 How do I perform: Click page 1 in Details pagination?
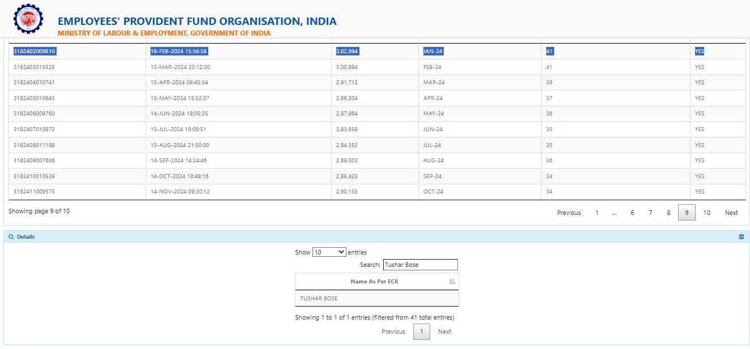pyautogui.click(x=421, y=331)
